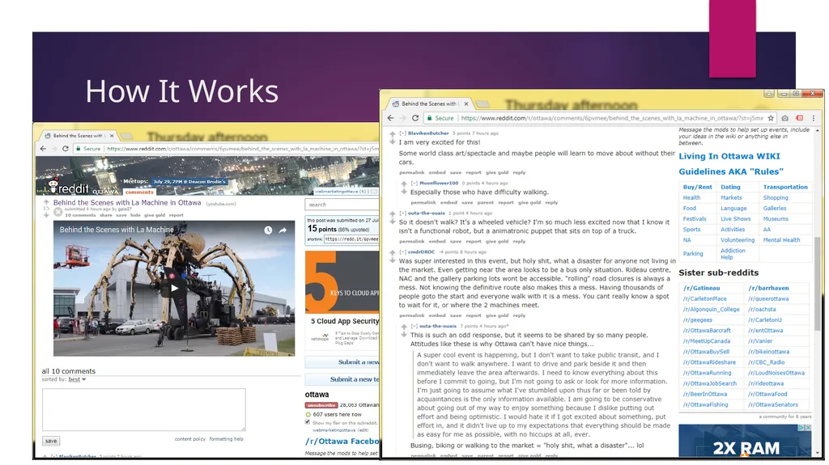Open Chrome three-dot menu in right window
Viewport: 829px width, 465px height.
[813, 118]
